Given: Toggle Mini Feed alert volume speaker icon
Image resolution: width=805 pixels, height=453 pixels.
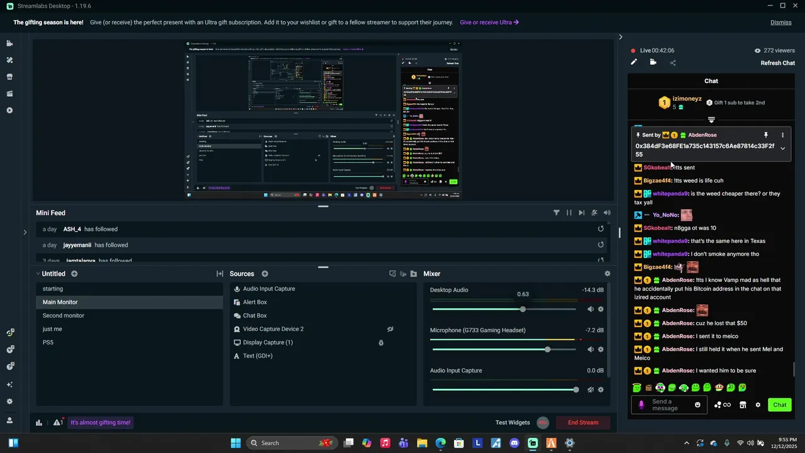Looking at the screenshot, I should (x=607, y=213).
